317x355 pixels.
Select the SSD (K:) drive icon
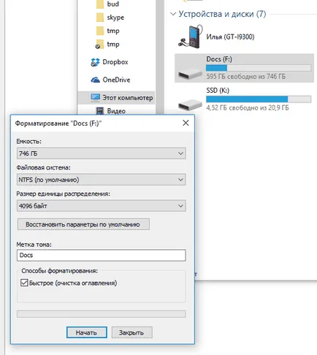pos(190,105)
